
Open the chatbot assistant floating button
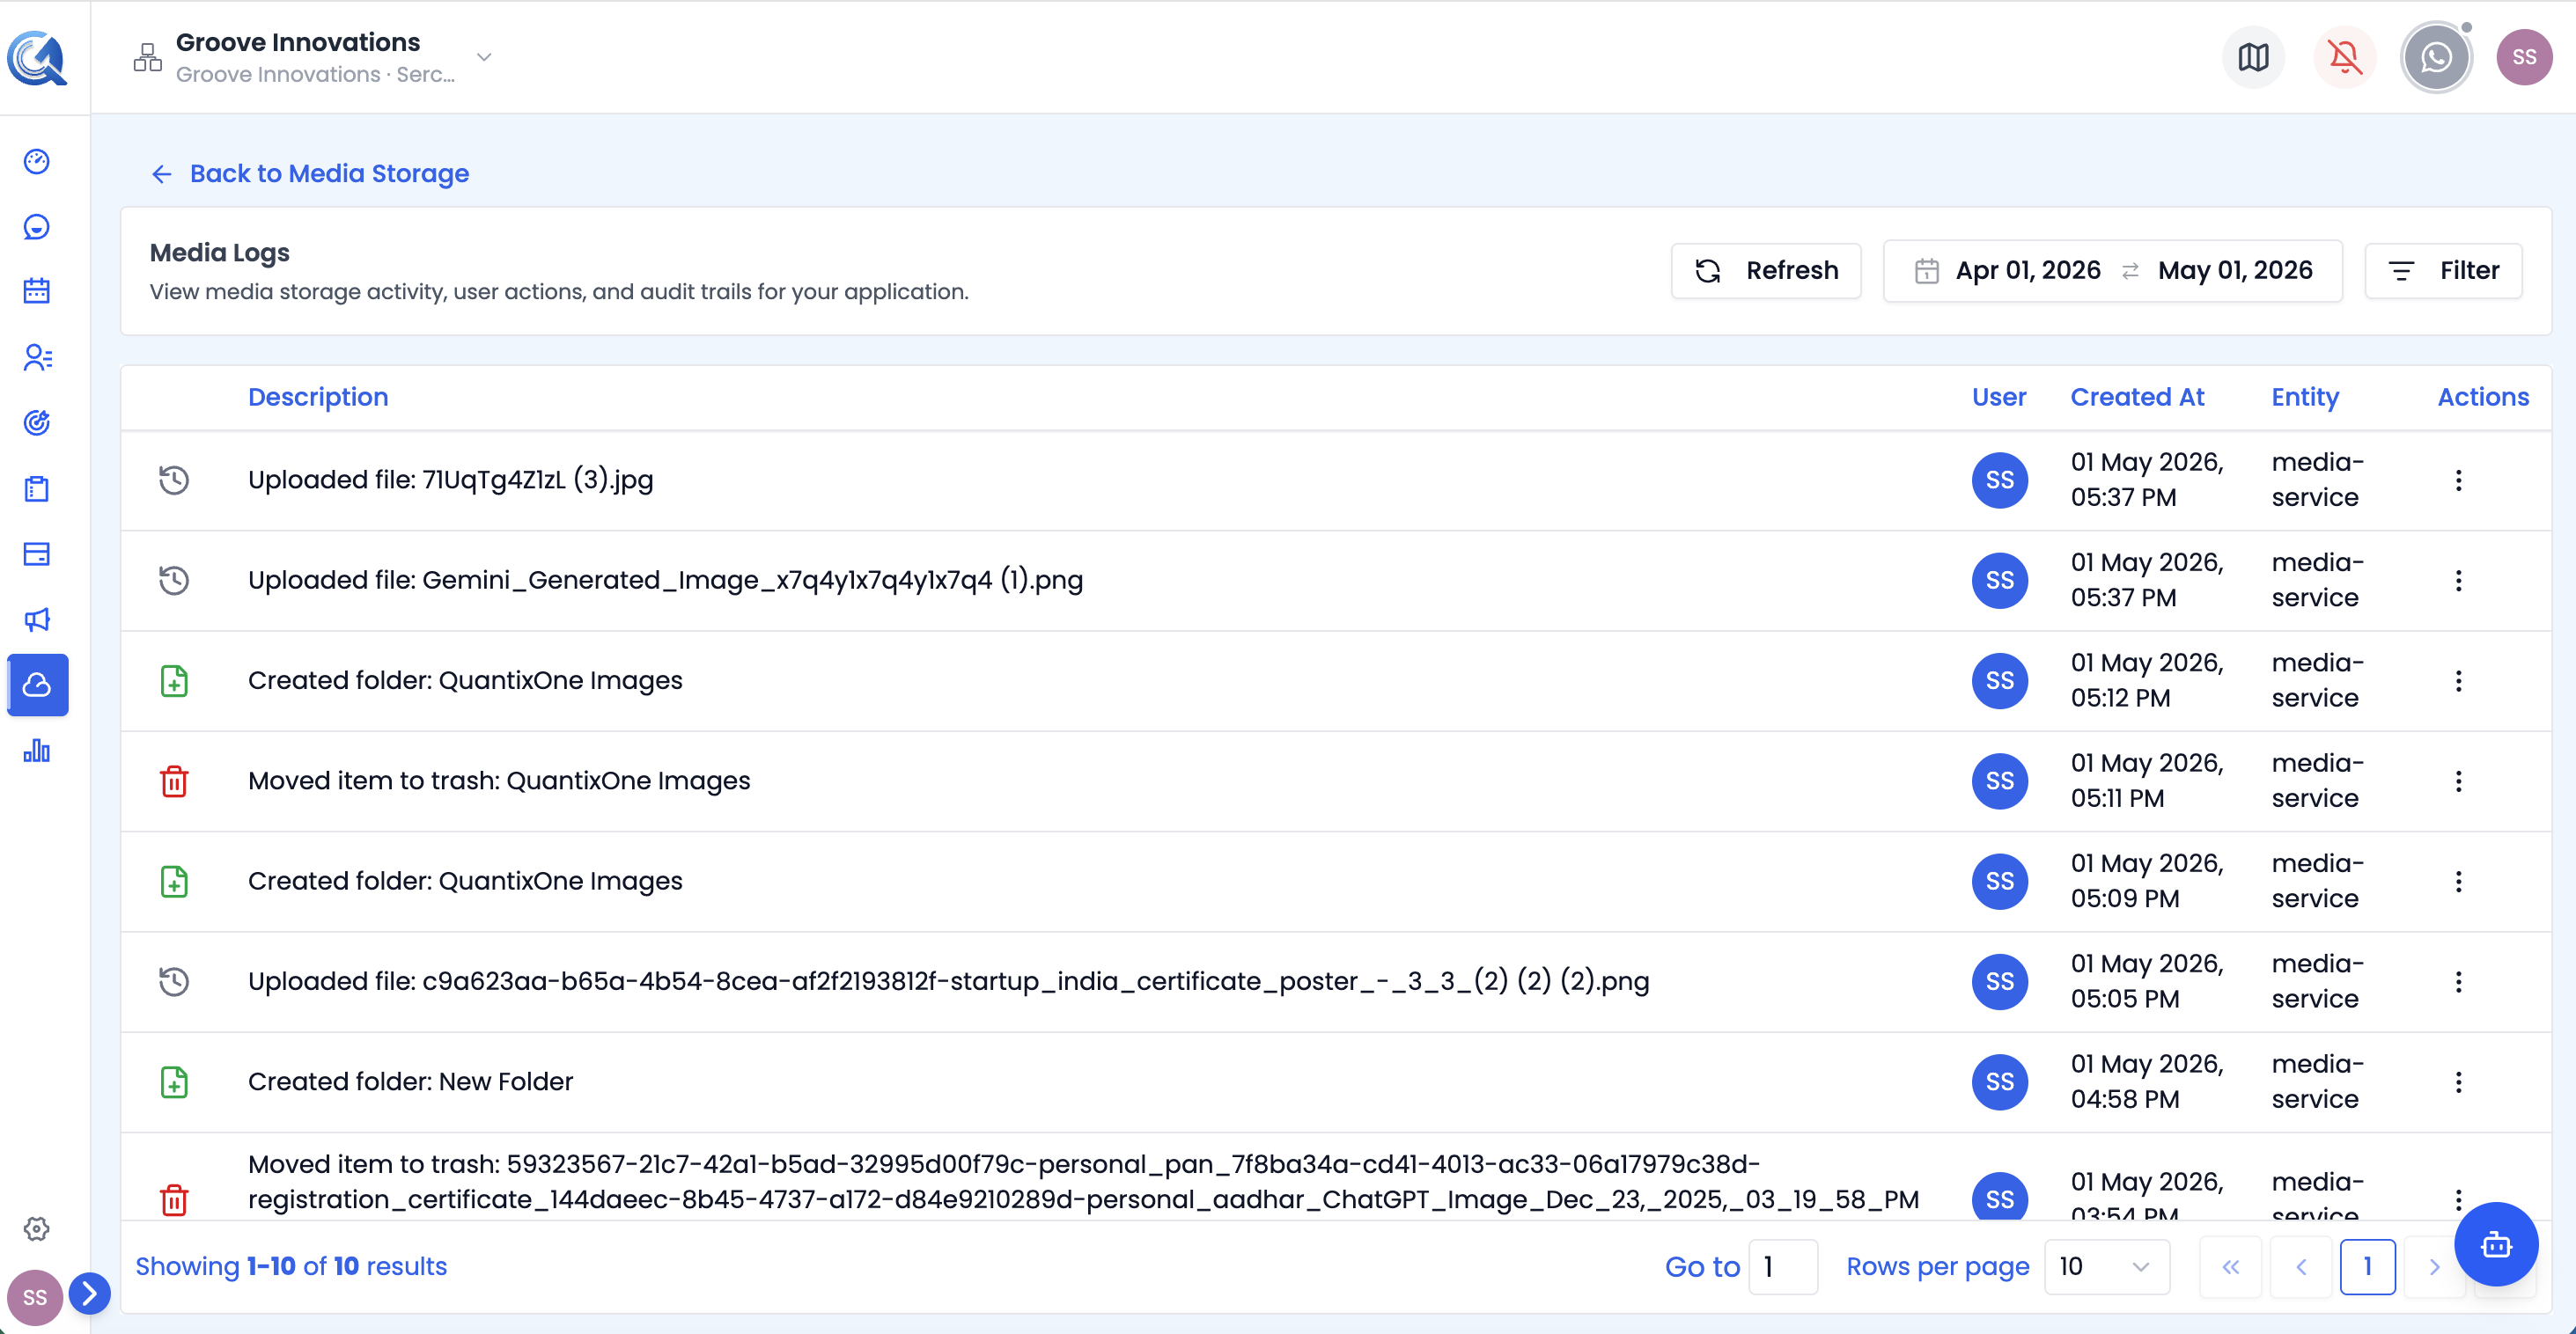click(2496, 1245)
